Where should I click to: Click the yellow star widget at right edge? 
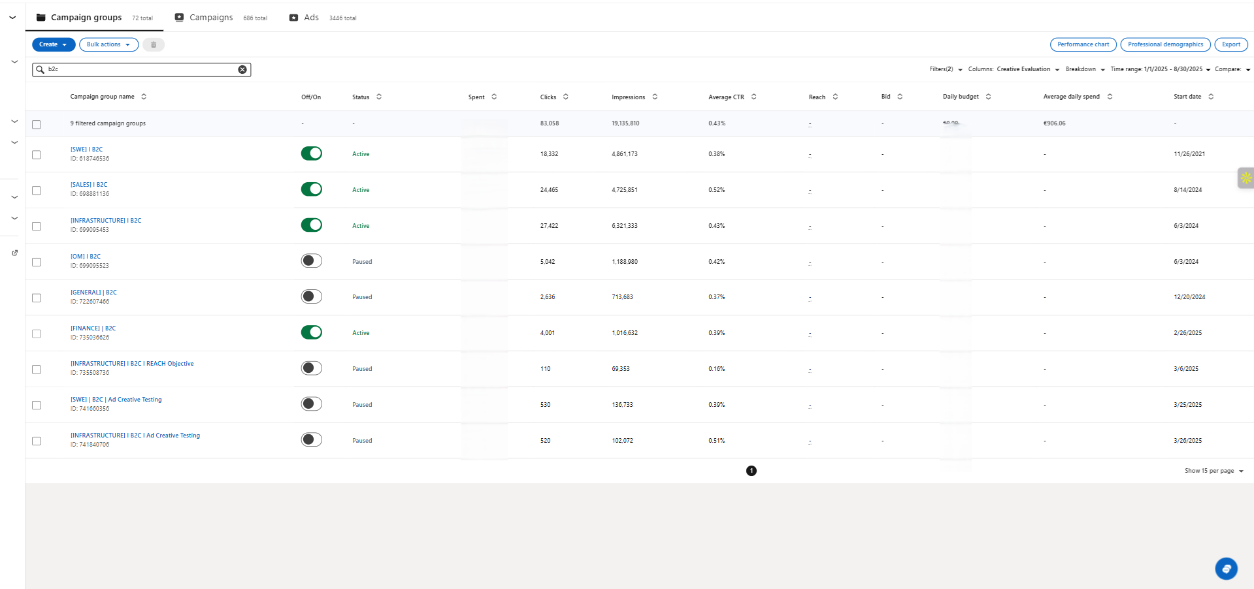[1246, 178]
